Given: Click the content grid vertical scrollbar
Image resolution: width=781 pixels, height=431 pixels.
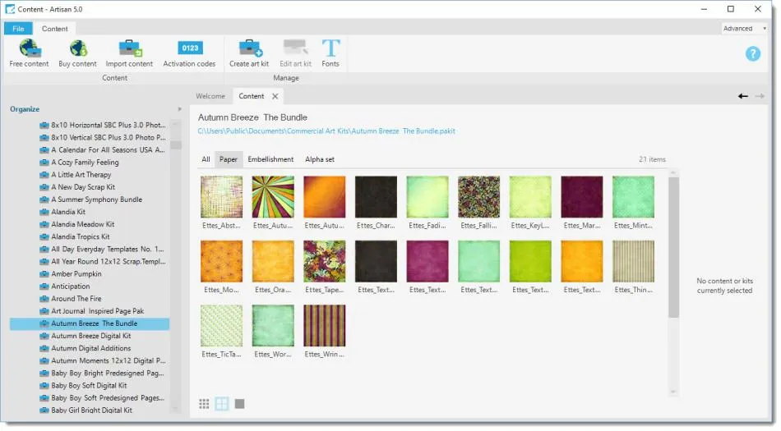Looking at the screenshot, I should point(673,248).
